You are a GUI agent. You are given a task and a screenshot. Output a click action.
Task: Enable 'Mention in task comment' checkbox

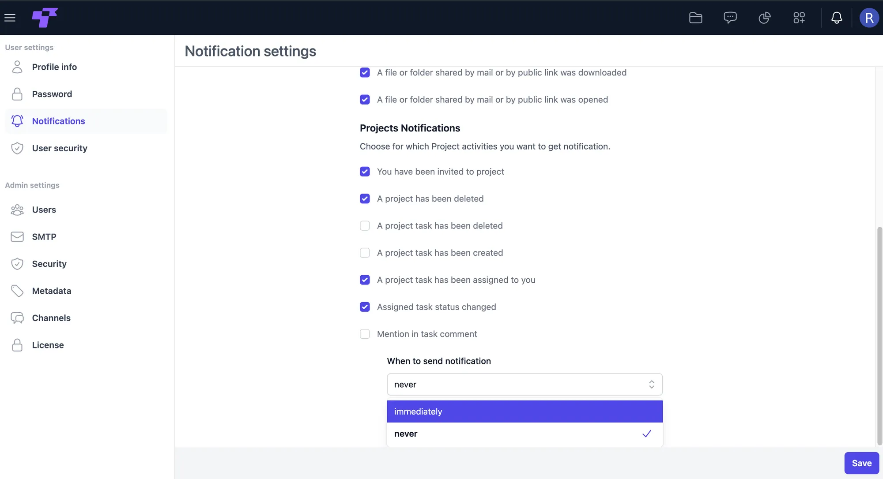point(365,334)
